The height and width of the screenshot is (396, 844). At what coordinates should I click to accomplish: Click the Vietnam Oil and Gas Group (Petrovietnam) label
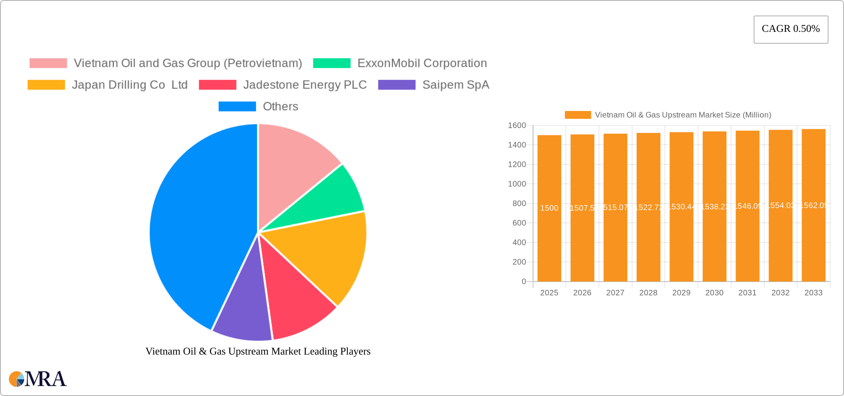[188, 63]
